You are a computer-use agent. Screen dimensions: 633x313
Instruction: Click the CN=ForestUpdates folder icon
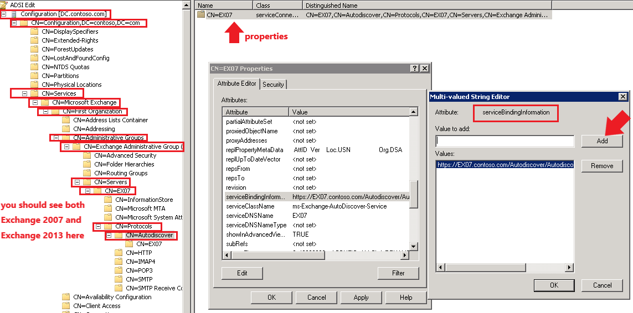[x=34, y=49]
